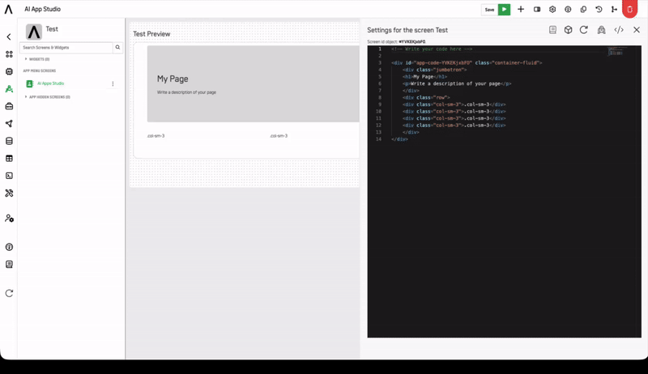The width and height of the screenshot is (648, 374).
Task: Click code line 3 with container-fluid div
Action: (467, 63)
